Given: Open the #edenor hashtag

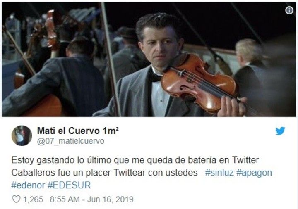Looking at the screenshot, I should pos(28,185).
